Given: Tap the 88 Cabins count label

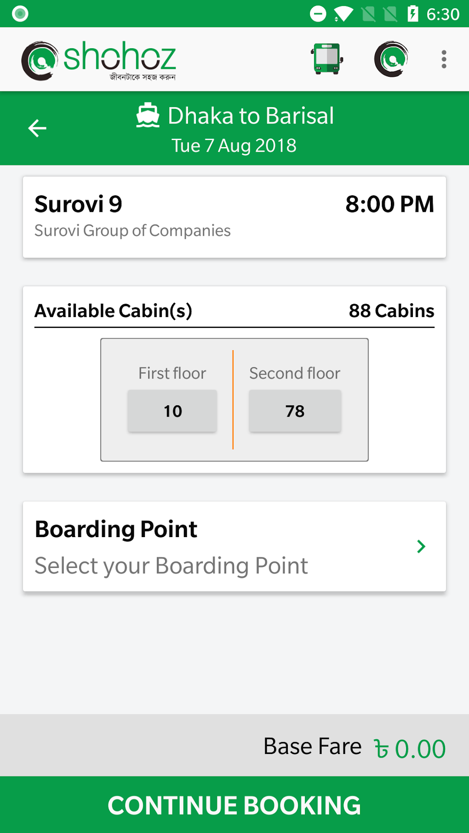Looking at the screenshot, I should (391, 311).
